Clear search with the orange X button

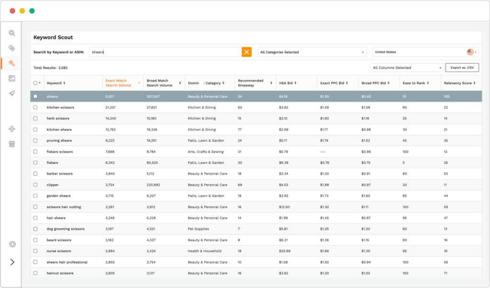tap(246, 52)
